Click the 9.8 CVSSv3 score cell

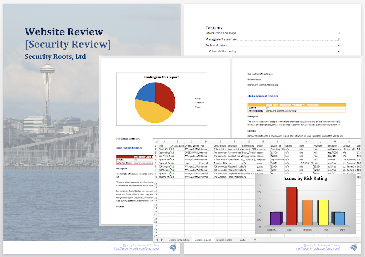click(177, 149)
